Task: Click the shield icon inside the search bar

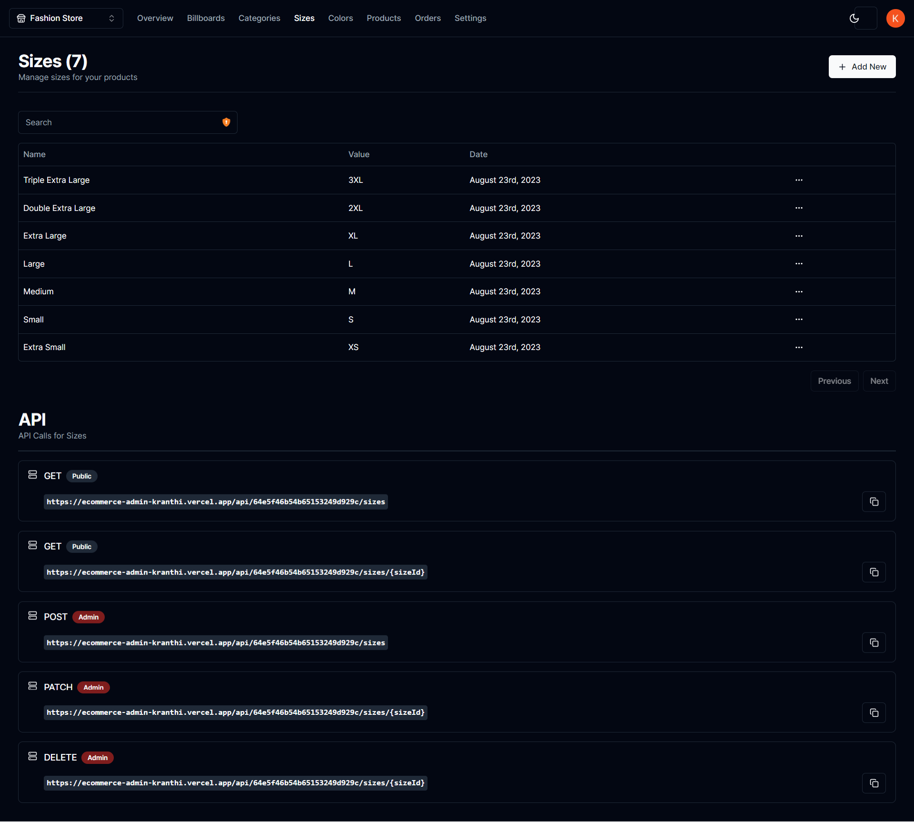Action: point(226,122)
